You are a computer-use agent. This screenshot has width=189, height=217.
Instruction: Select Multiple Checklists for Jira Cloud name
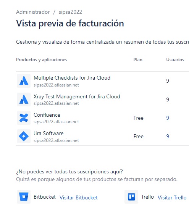(x=72, y=78)
